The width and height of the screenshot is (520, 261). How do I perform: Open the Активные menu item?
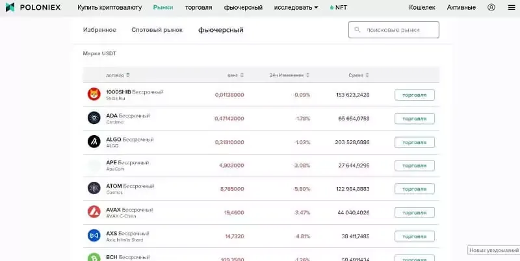coord(461,7)
